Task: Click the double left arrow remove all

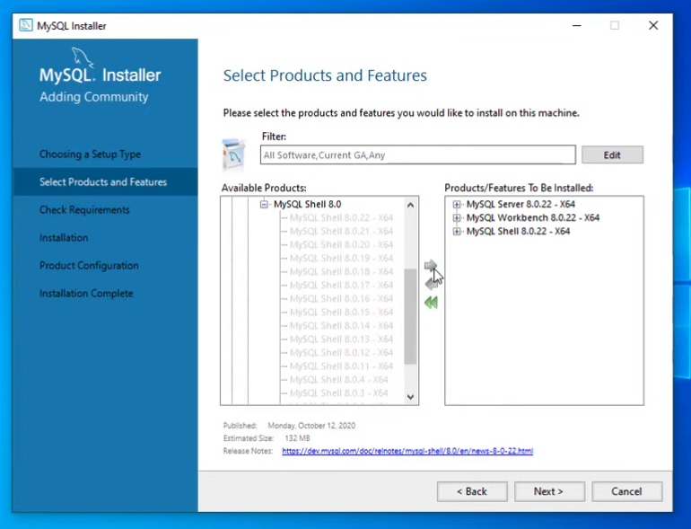Action: [x=431, y=303]
